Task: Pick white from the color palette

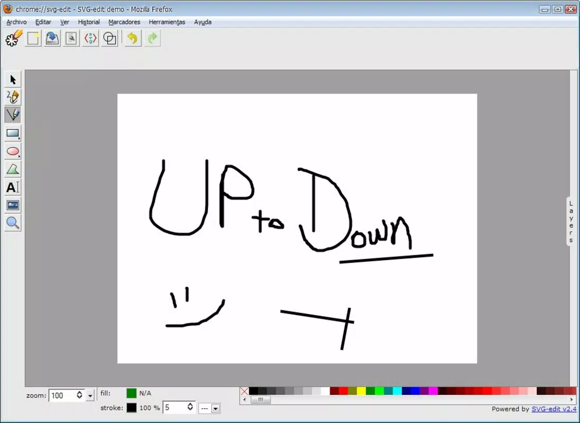Action: [325, 391]
